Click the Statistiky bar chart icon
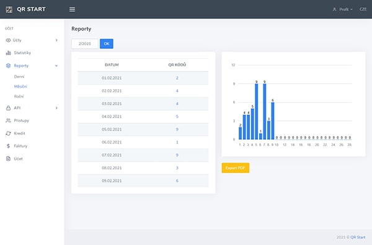Image resolution: width=372 pixels, height=245 pixels. tap(8, 53)
